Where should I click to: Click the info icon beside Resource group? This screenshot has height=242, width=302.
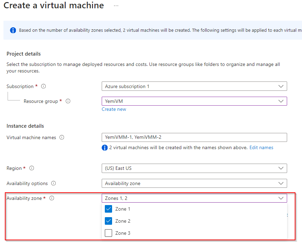68,101
